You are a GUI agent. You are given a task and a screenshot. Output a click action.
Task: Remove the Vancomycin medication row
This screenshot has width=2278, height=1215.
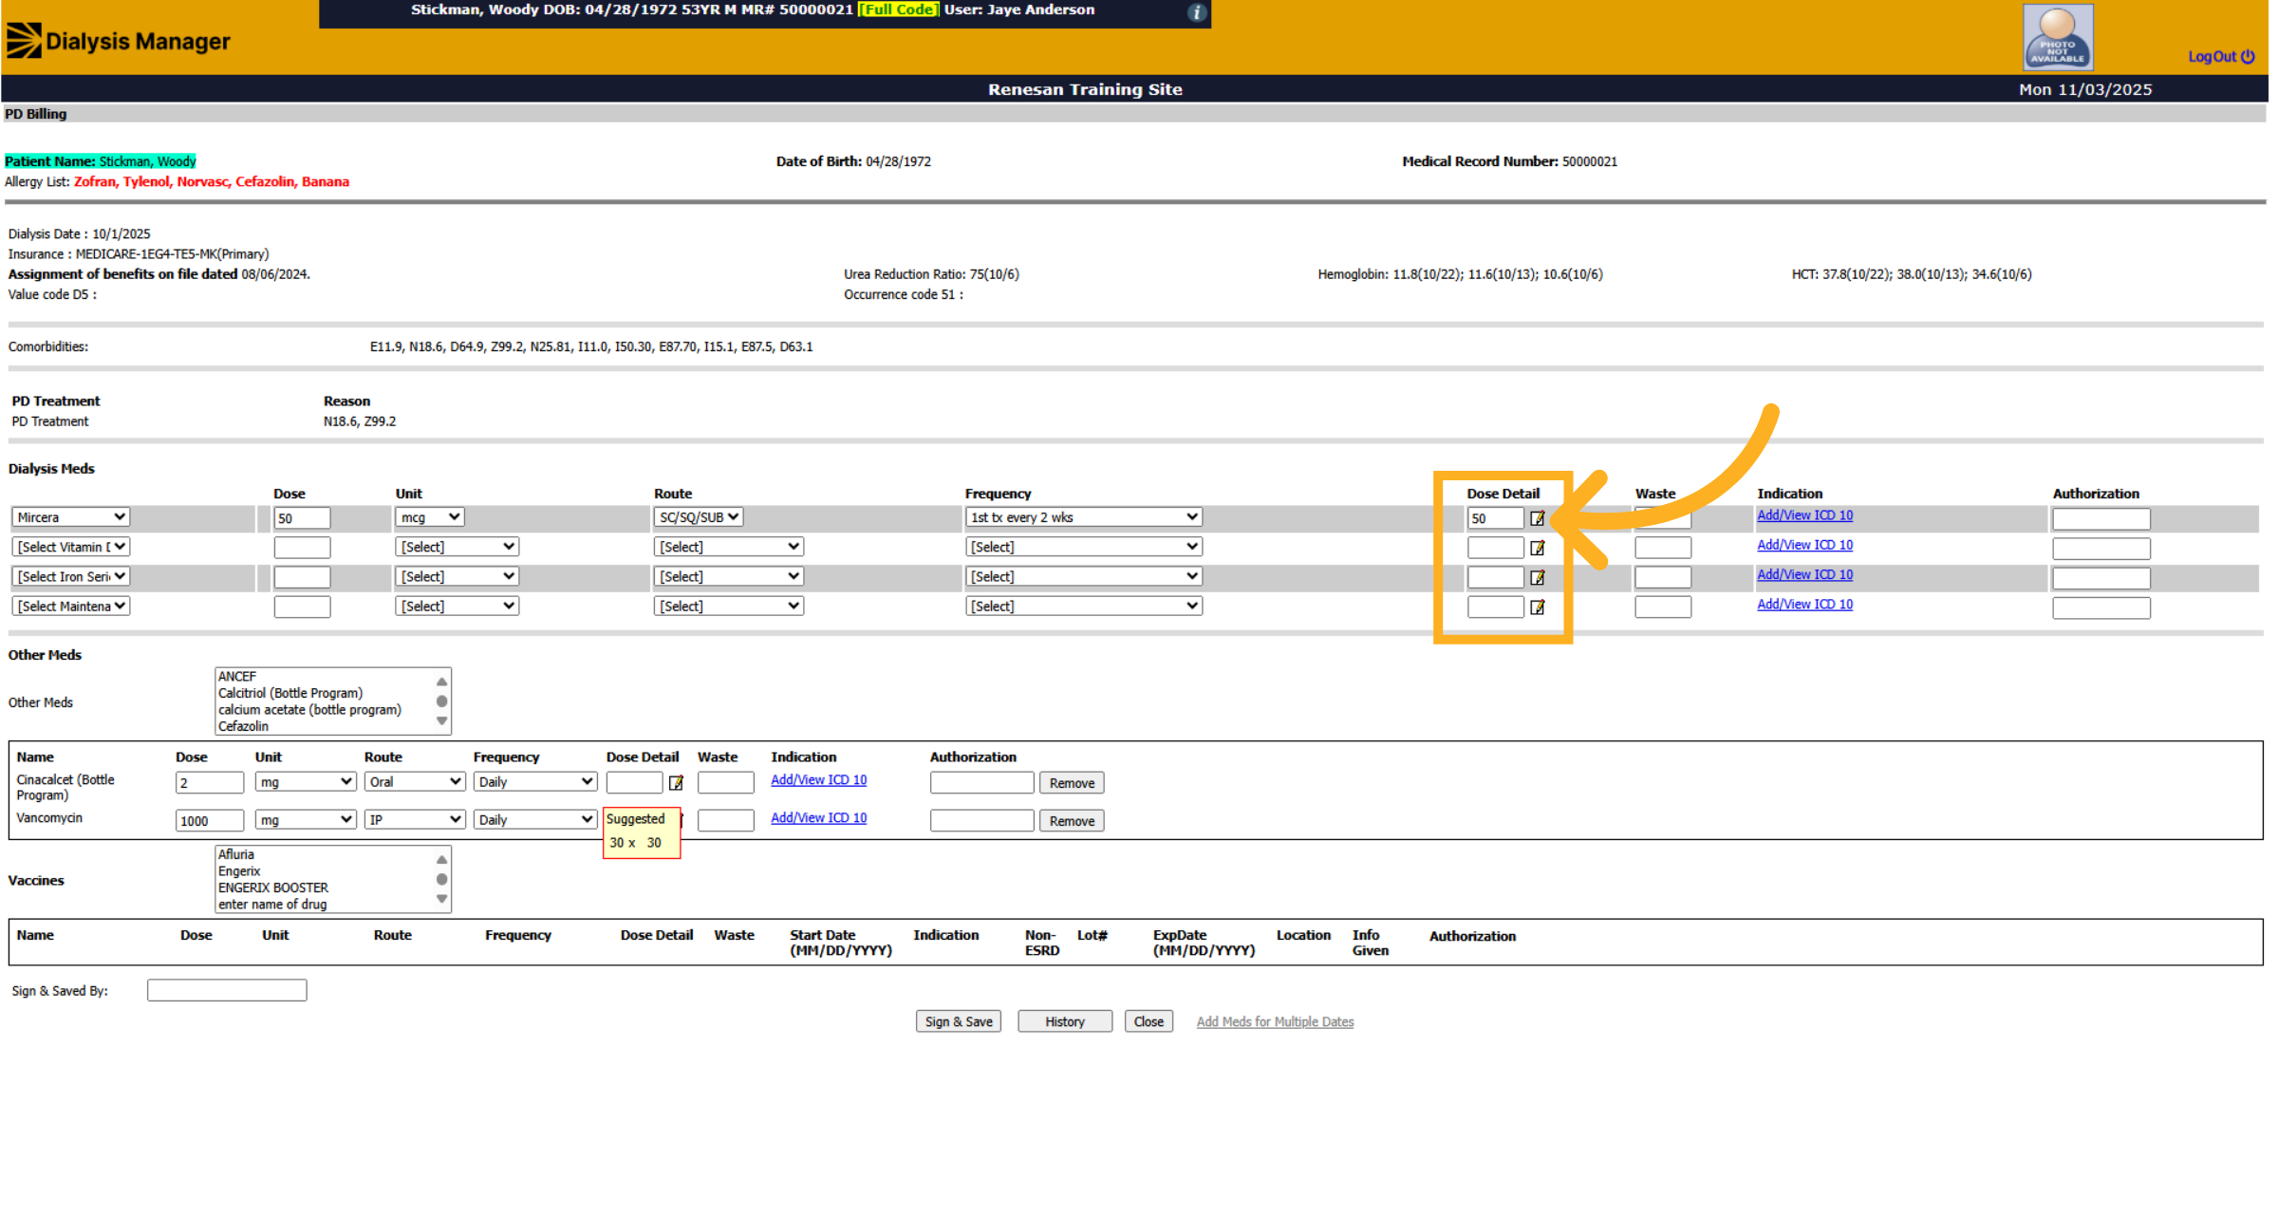click(1072, 821)
